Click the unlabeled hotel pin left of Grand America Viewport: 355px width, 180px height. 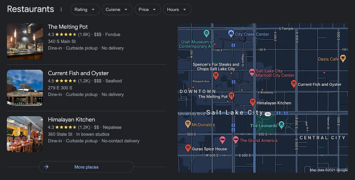[x=223, y=140]
